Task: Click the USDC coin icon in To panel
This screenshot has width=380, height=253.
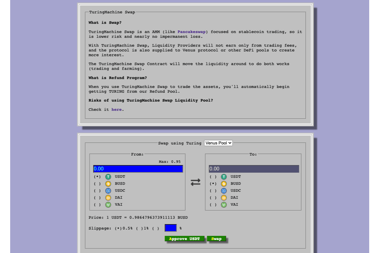Action: [224, 191]
